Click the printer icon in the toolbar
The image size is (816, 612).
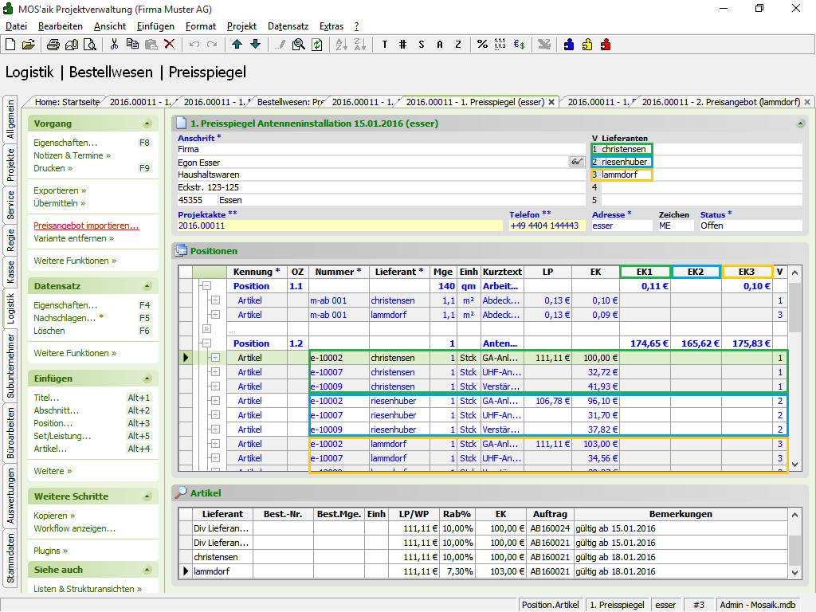[x=53, y=45]
